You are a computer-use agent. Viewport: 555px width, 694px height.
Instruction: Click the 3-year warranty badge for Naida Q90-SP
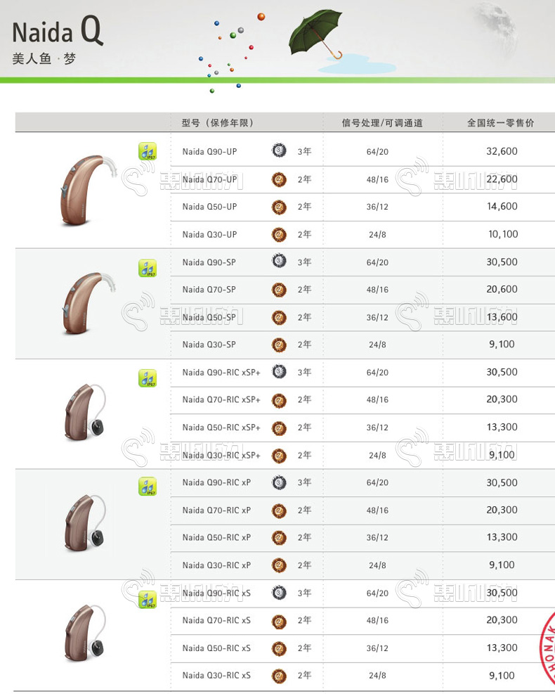tap(279, 262)
